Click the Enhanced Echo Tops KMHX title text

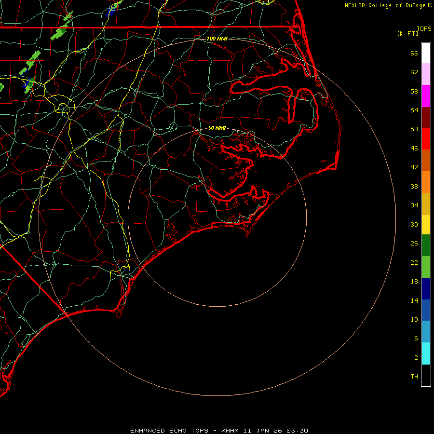point(219,430)
